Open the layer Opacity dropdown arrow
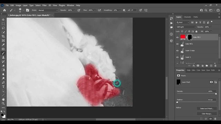 point(211,27)
